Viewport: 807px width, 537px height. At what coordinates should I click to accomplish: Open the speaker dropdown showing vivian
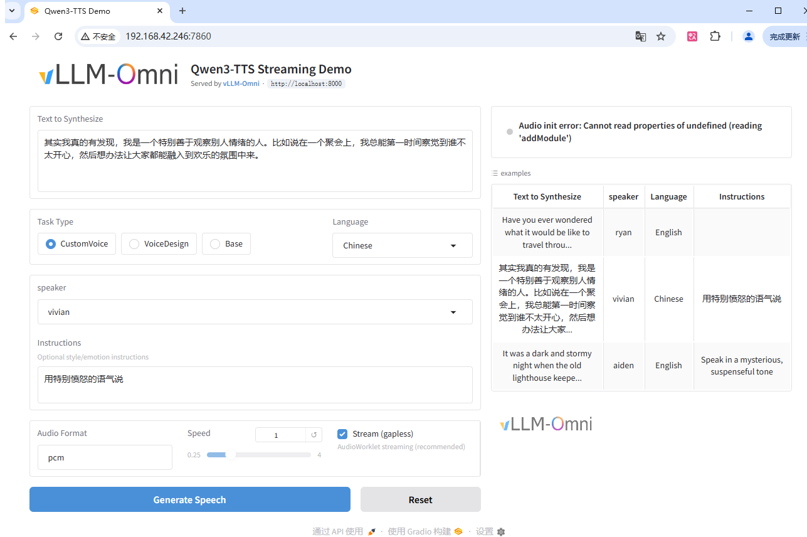(x=255, y=312)
